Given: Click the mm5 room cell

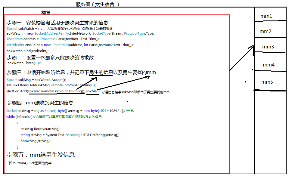Looking at the screenshot, I should coord(270,81).
